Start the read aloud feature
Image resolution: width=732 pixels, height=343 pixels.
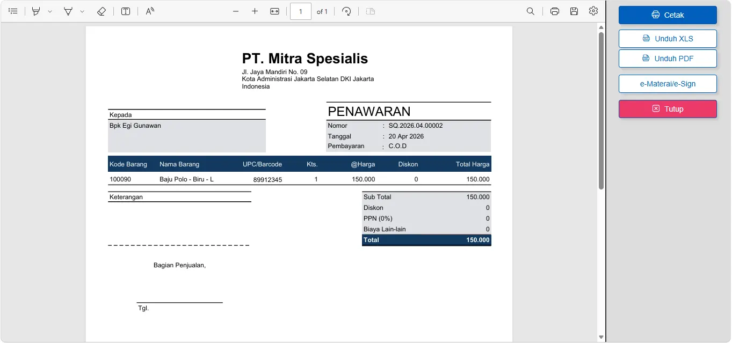[150, 11]
